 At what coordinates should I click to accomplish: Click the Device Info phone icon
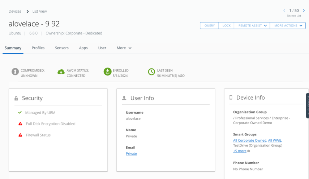231,97
